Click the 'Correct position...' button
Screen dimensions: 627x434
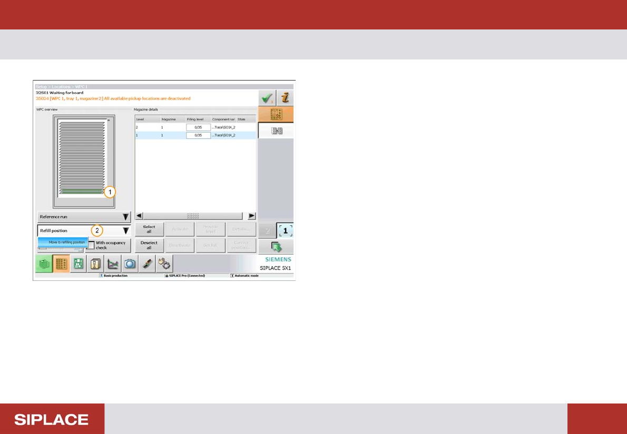pos(241,245)
